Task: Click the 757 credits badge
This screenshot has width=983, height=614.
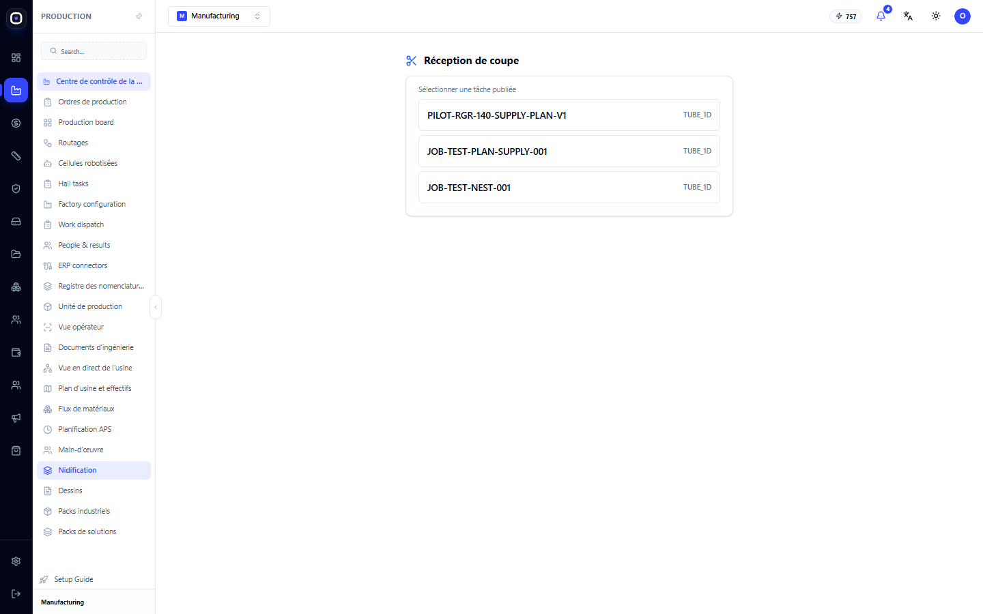Action: 846,16
